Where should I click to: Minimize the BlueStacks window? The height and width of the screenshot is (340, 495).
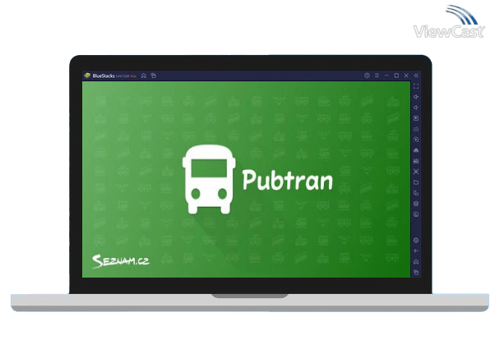tap(386, 76)
